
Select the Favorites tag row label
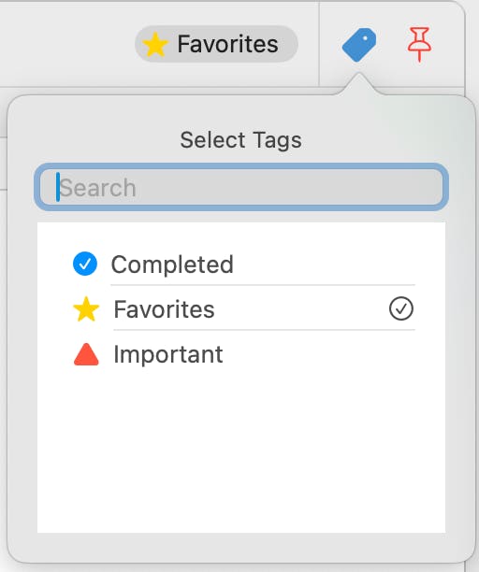pos(164,309)
